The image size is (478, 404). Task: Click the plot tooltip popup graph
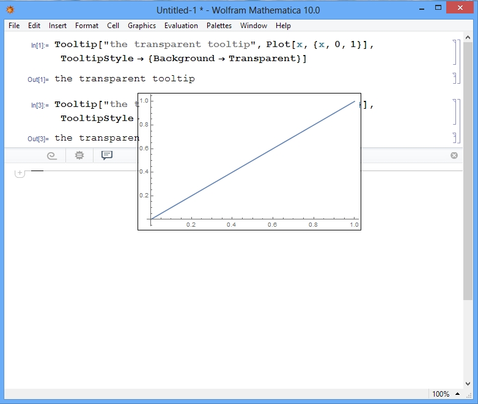click(x=249, y=162)
